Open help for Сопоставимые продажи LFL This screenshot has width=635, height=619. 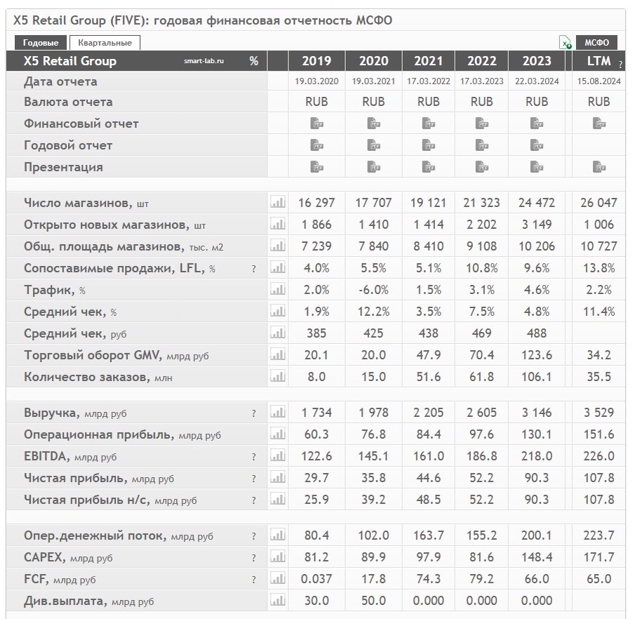point(254,269)
